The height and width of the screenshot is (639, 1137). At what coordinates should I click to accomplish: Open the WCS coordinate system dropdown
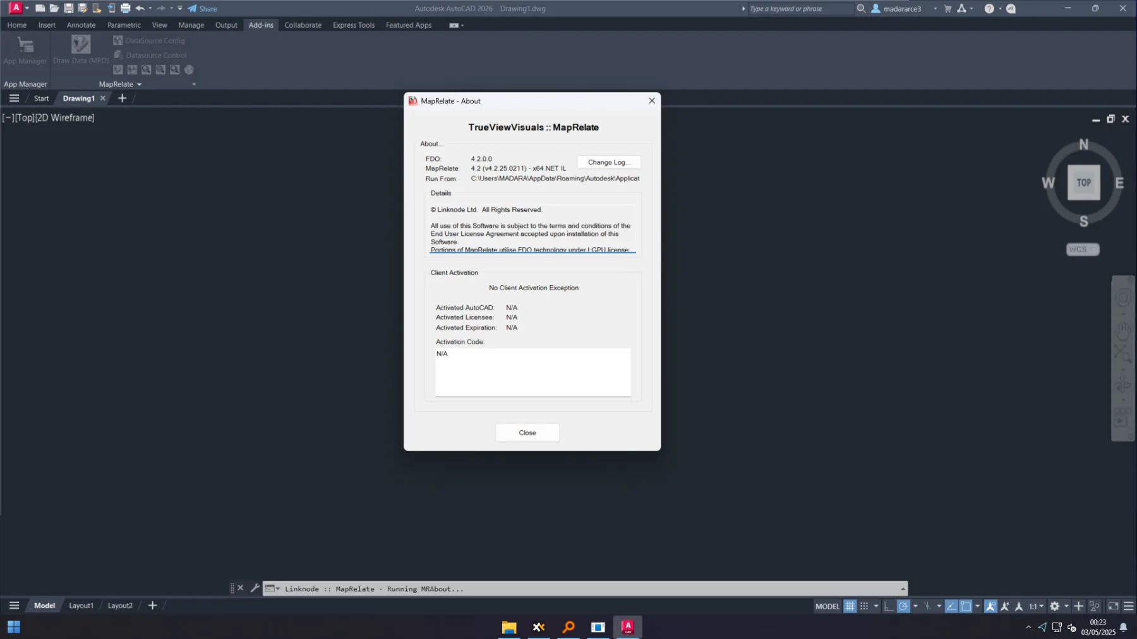[1083, 250]
